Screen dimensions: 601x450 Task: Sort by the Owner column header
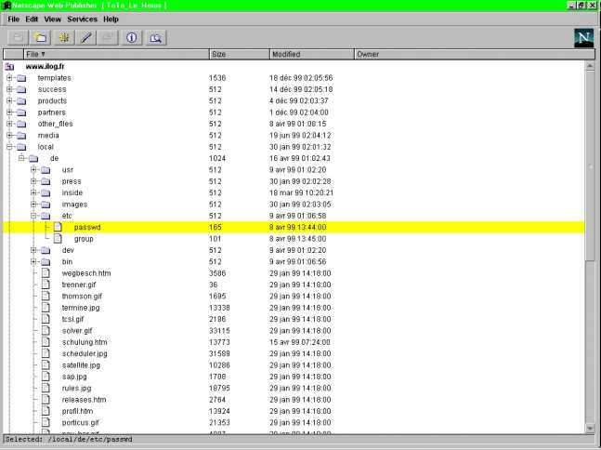tap(475, 54)
